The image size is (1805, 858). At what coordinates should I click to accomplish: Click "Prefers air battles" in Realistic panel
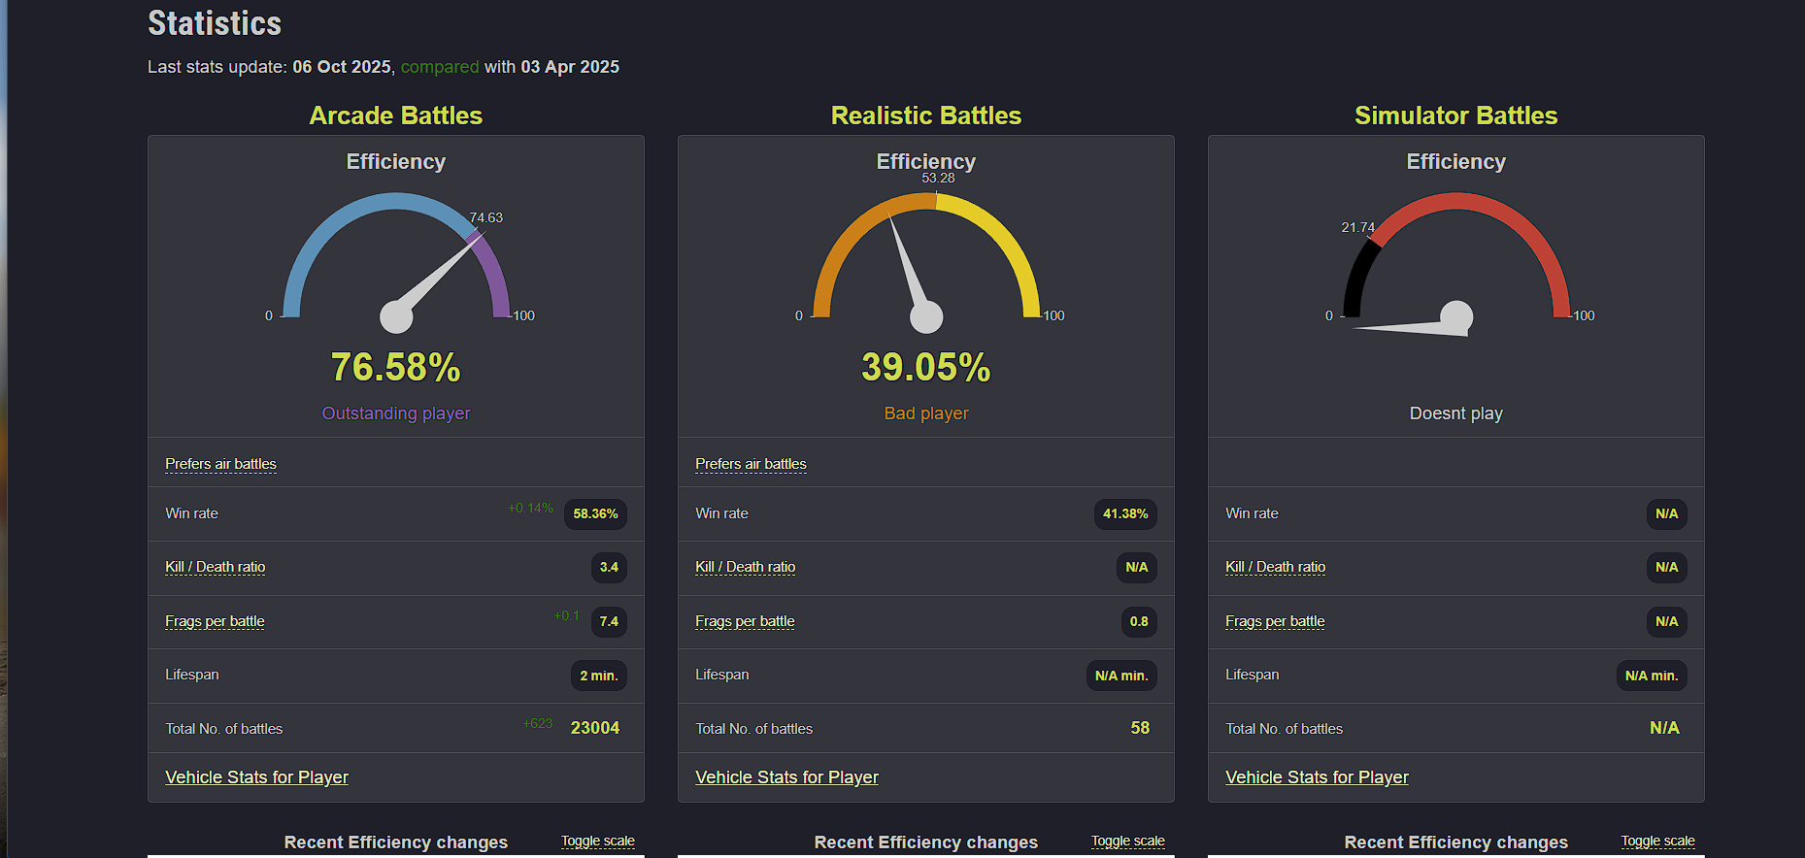[x=751, y=464]
